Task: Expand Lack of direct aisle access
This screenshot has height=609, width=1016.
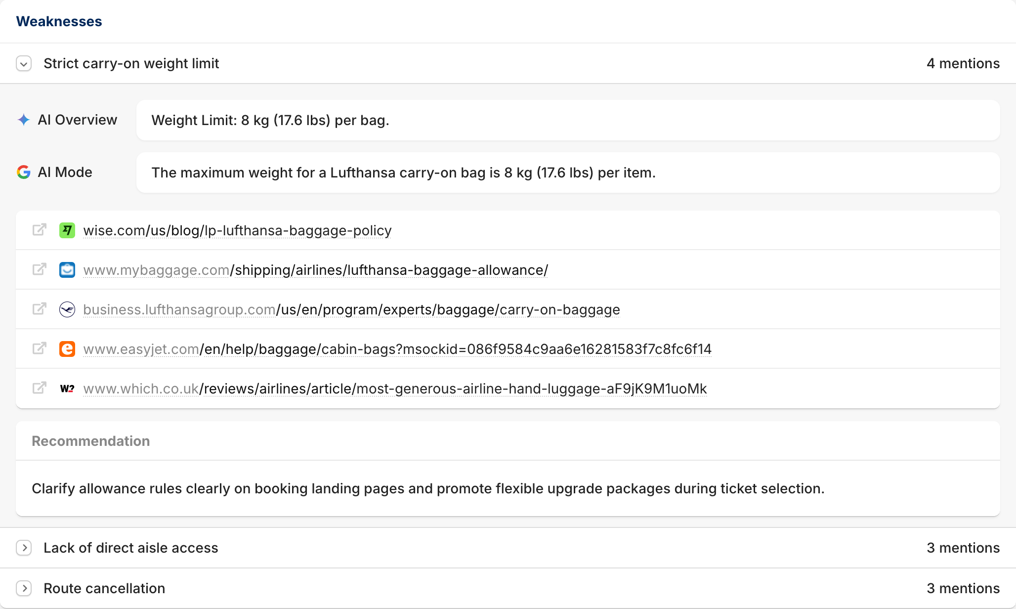Action: 24,548
